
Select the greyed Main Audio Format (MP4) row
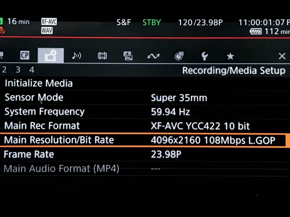click(145, 169)
